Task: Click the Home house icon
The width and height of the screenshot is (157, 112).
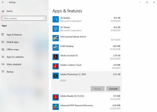Action: click(3, 11)
